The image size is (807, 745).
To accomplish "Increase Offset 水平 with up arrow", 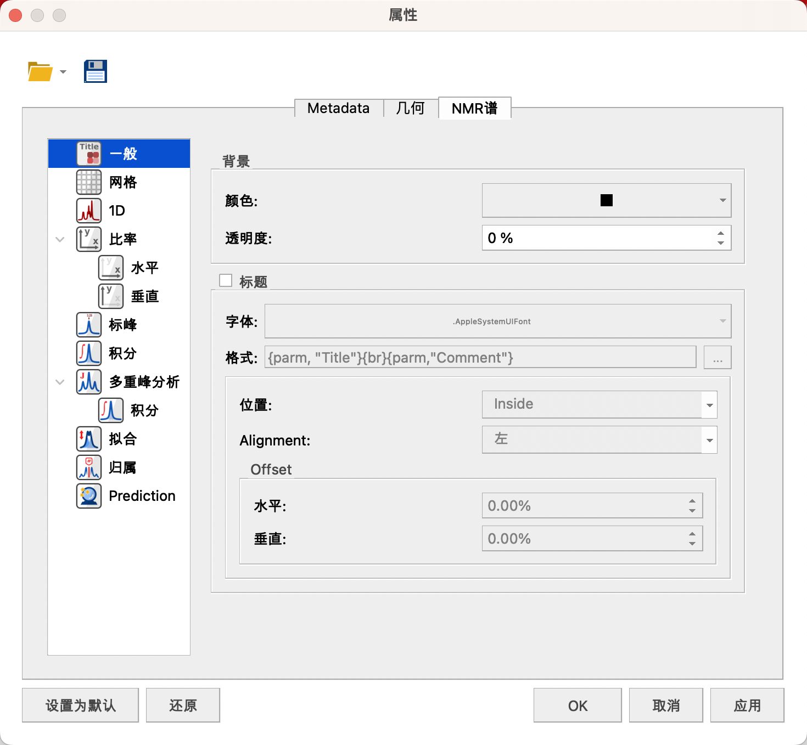I will [x=692, y=501].
